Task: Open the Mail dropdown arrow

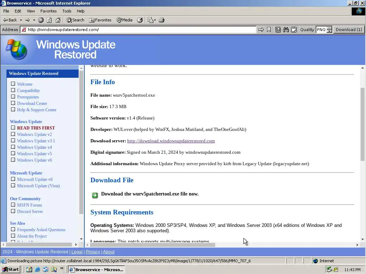Action: pyautogui.click(x=155, y=20)
